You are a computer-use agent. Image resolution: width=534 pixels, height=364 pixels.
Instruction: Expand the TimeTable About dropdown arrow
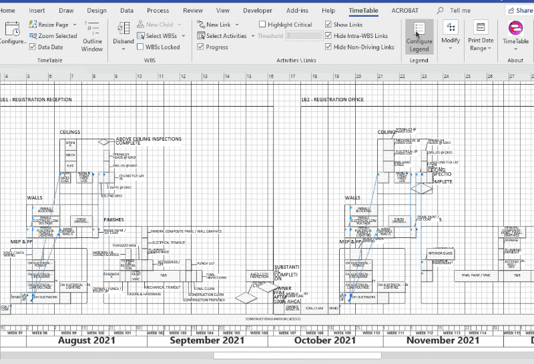515,49
